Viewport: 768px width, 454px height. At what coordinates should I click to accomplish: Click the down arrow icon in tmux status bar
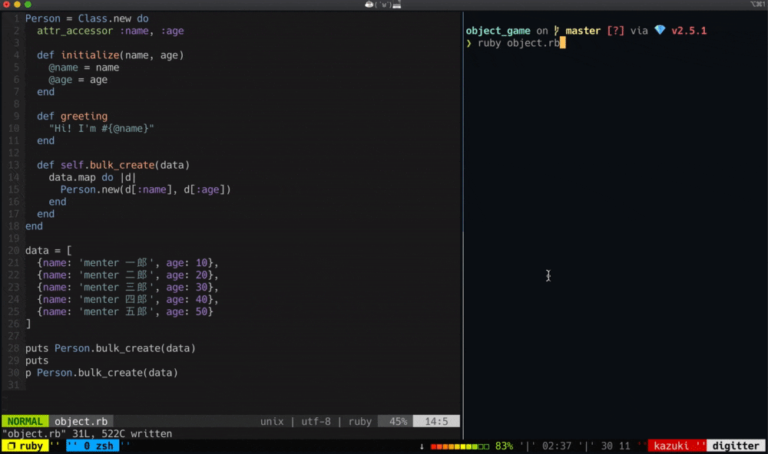pos(422,445)
